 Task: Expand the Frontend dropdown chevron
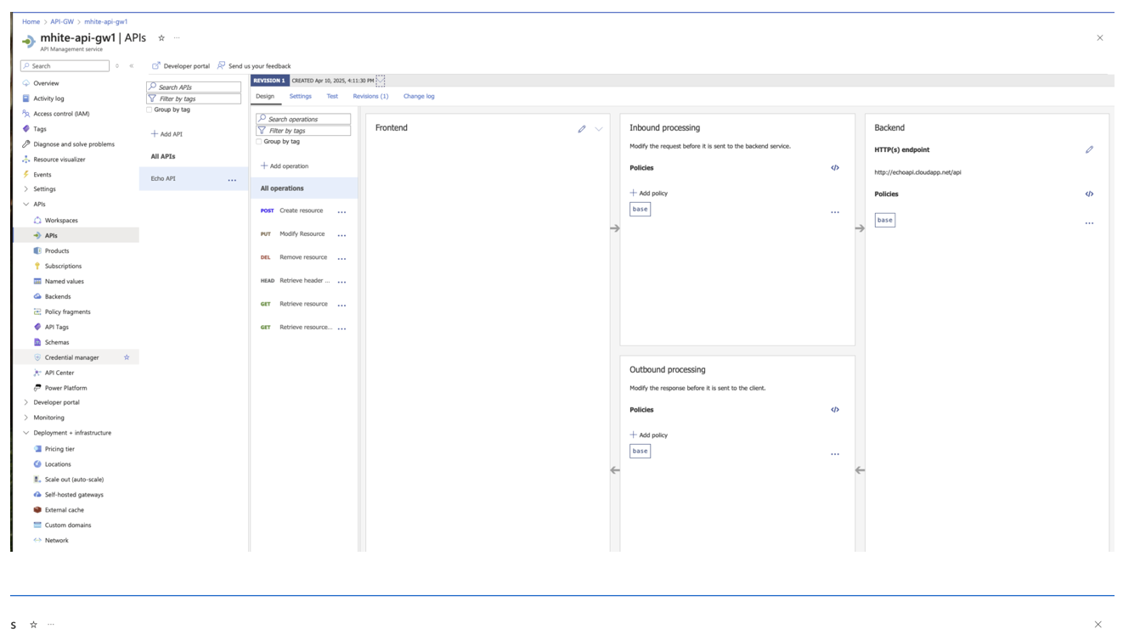pos(598,129)
